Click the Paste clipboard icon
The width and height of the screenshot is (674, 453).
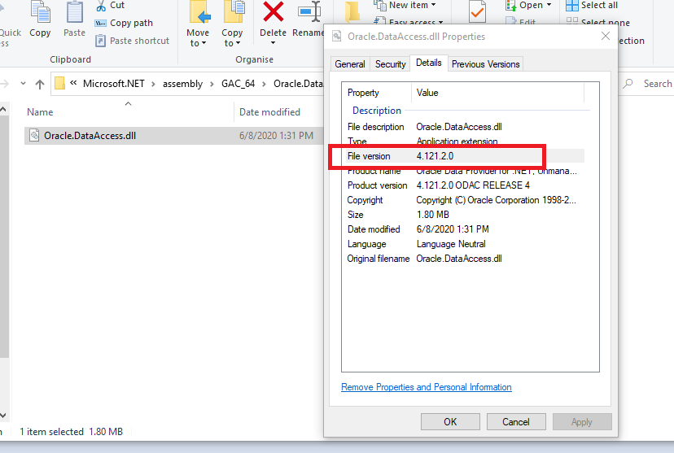pos(74,12)
